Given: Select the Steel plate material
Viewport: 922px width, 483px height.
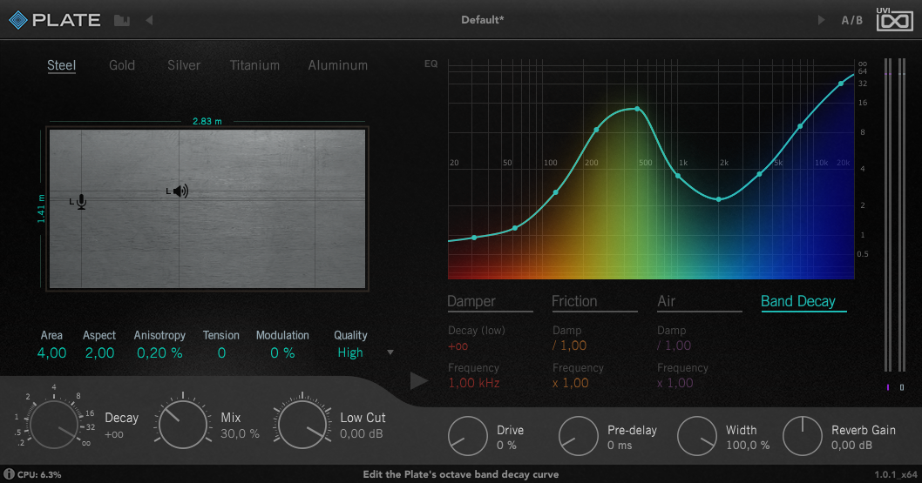Looking at the screenshot, I should [x=61, y=65].
